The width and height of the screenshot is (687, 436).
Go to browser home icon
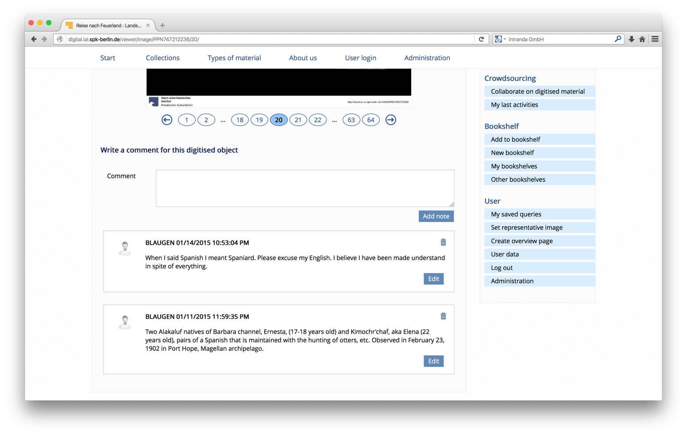pyautogui.click(x=642, y=39)
